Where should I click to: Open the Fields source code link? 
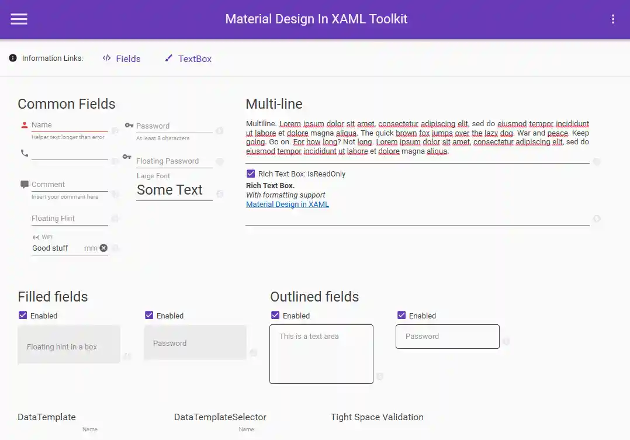point(122,58)
